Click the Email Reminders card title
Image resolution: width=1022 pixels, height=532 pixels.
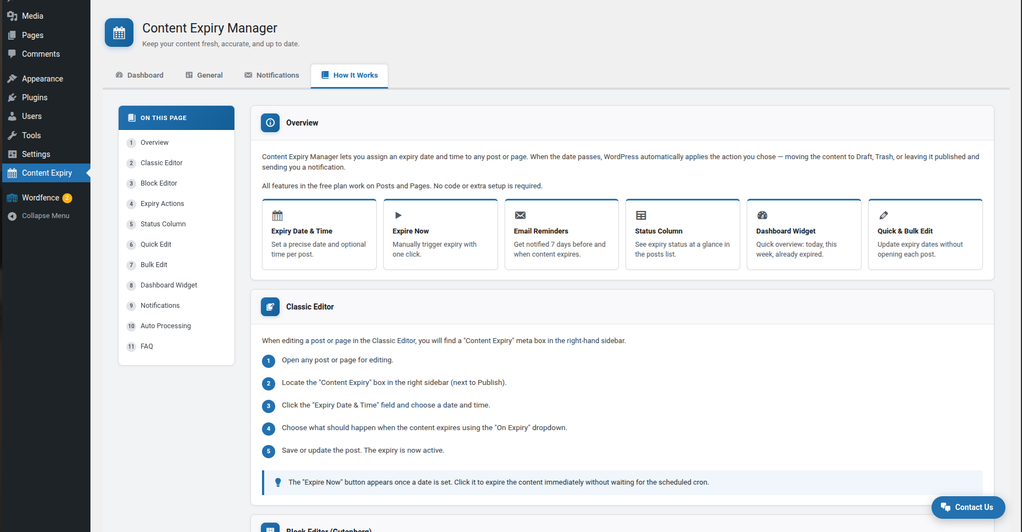tap(541, 231)
